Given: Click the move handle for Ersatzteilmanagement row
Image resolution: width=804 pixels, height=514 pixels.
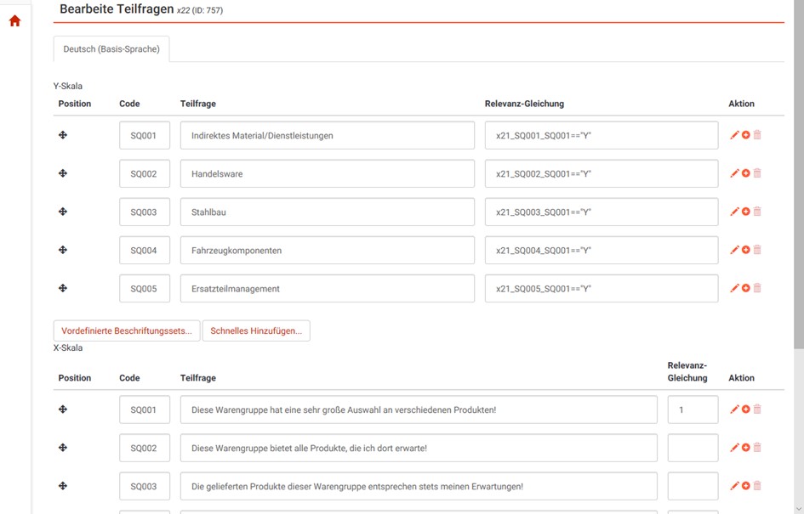Looking at the screenshot, I should click(63, 288).
